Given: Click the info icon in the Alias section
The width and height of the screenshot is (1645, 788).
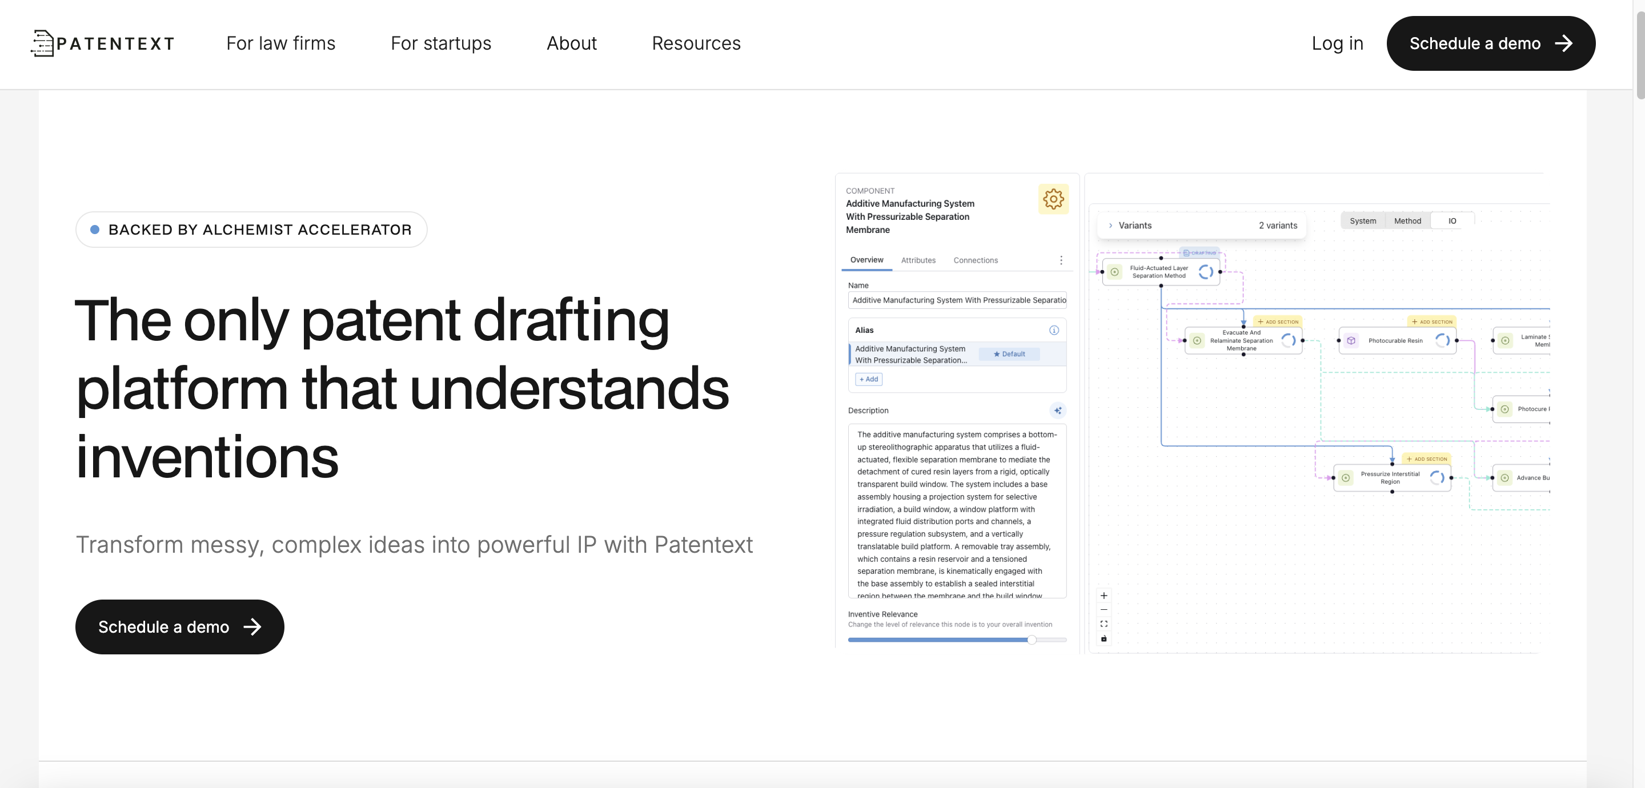Looking at the screenshot, I should click(1054, 330).
